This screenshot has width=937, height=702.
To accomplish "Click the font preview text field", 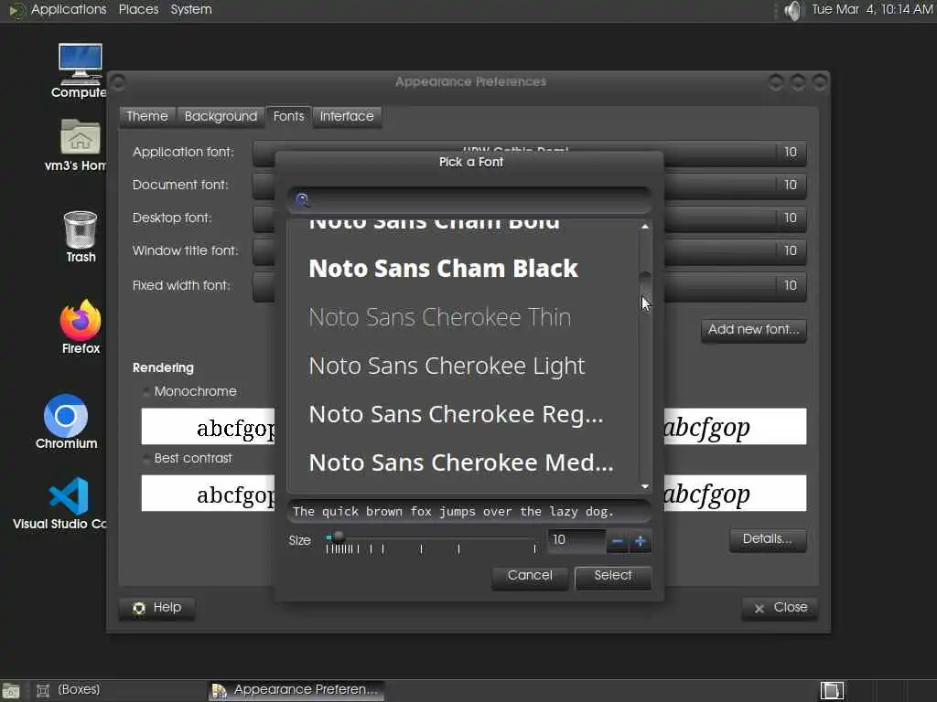I will (470, 512).
